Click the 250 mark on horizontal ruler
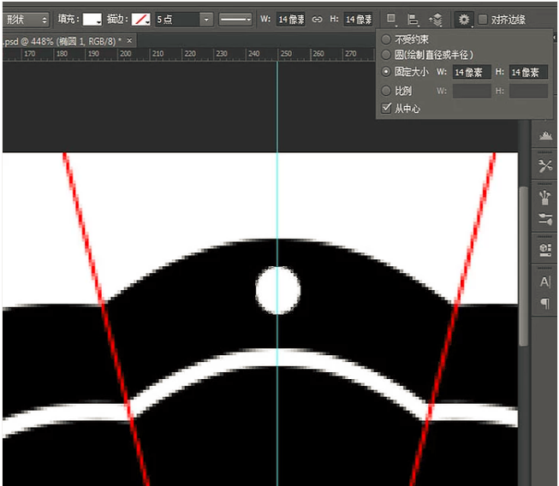 [x=286, y=53]
